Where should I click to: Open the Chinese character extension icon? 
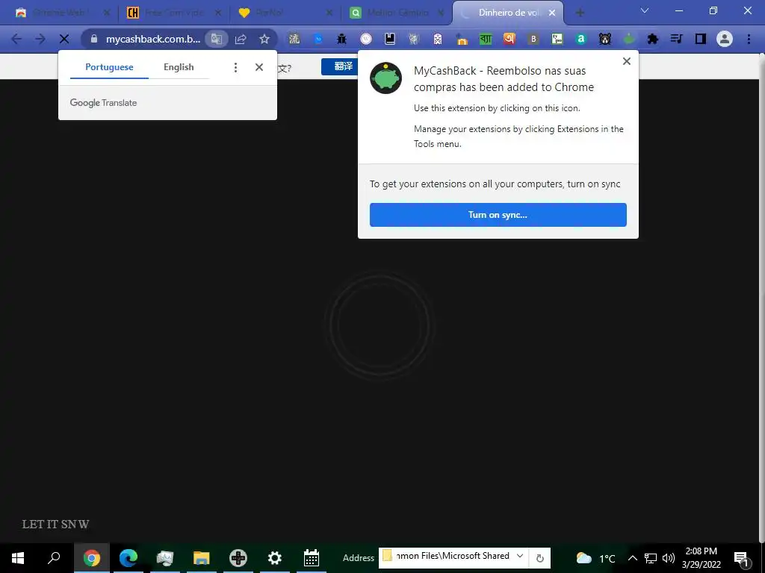[x=294, y=39]
